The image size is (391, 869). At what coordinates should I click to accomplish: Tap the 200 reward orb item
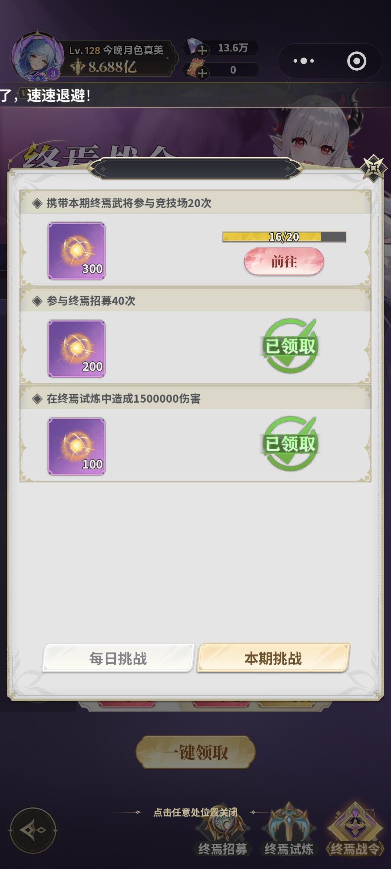pyautogui.click(x=76, y=349)
